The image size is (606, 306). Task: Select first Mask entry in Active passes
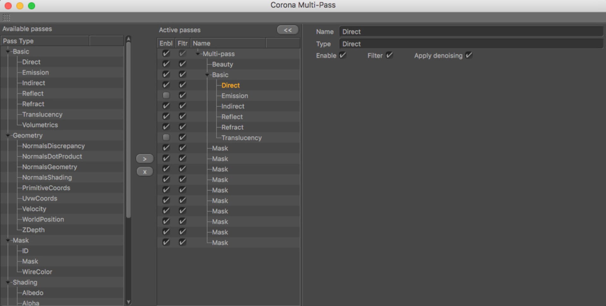tap(220, 148)
